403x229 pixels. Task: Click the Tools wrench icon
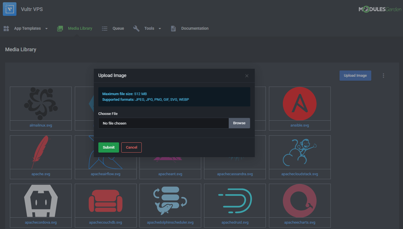click(x=136, y=28)
